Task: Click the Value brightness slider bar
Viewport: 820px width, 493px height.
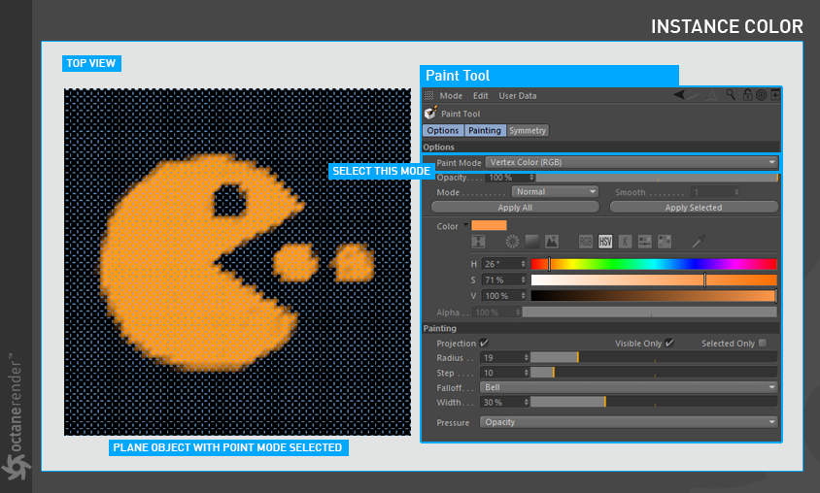Action: click(654, 296)
